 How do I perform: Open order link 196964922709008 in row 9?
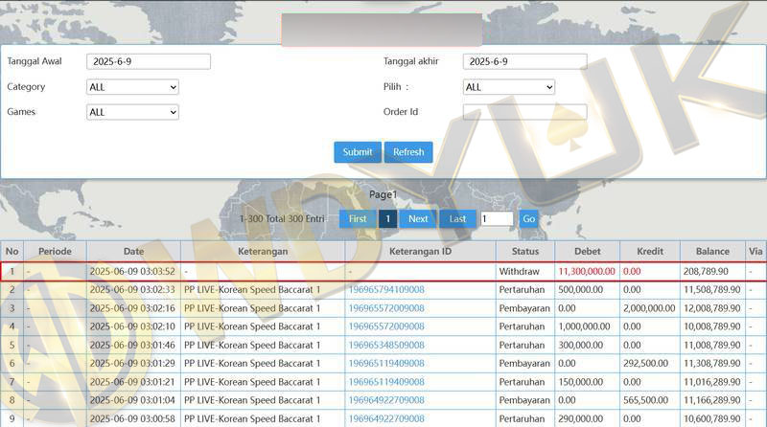coord(386,418)
